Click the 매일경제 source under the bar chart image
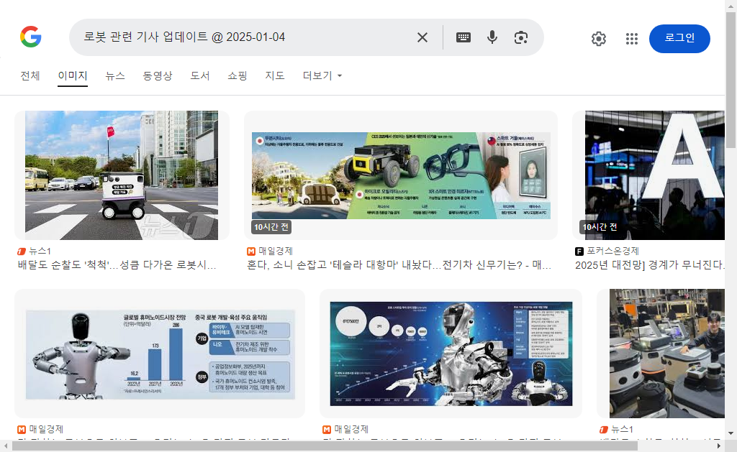 40,430
